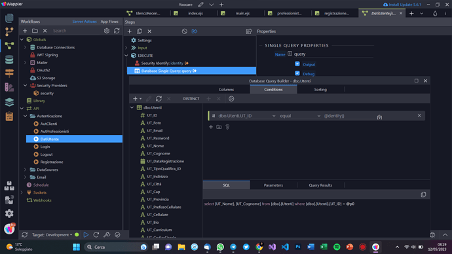452x254 pixels.
Task: Collapse the Security Providers node
Action: click(x=25, y=86)
